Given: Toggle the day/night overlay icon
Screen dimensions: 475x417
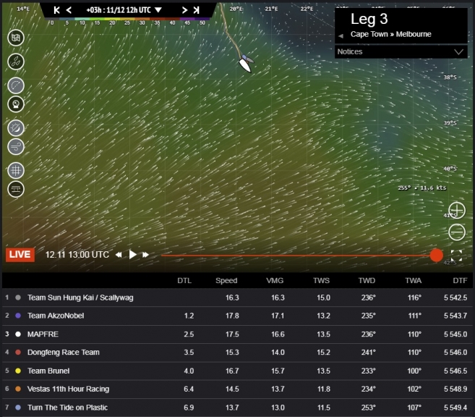Looking at the screenshot, I should pos(16,127).
